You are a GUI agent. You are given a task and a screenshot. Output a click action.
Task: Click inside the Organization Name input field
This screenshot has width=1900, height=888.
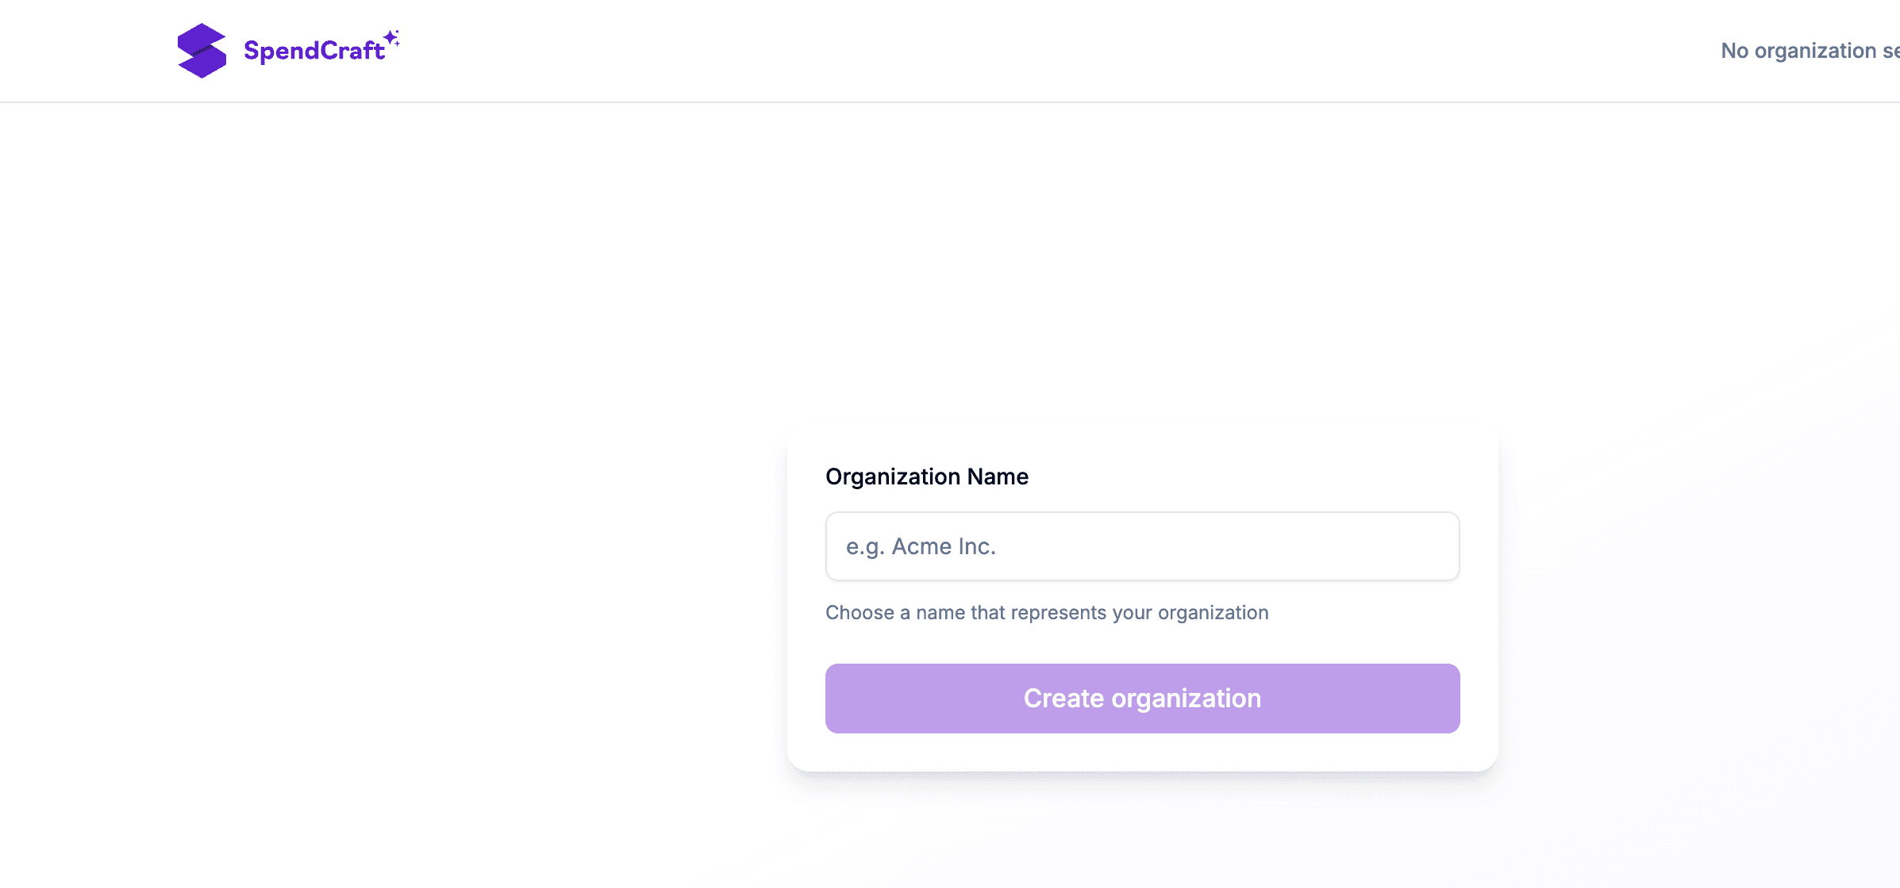coord(1142,546)
